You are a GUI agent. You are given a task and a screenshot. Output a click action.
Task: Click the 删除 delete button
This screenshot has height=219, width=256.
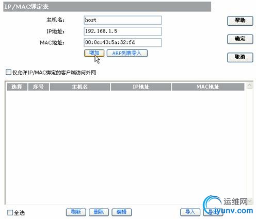(99, 212)
